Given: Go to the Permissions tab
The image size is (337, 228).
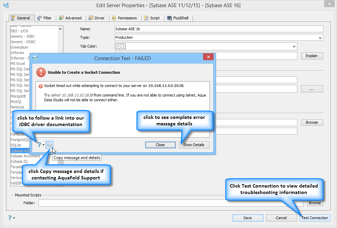Looking at the screenshot, I should (x=125, y=18).
